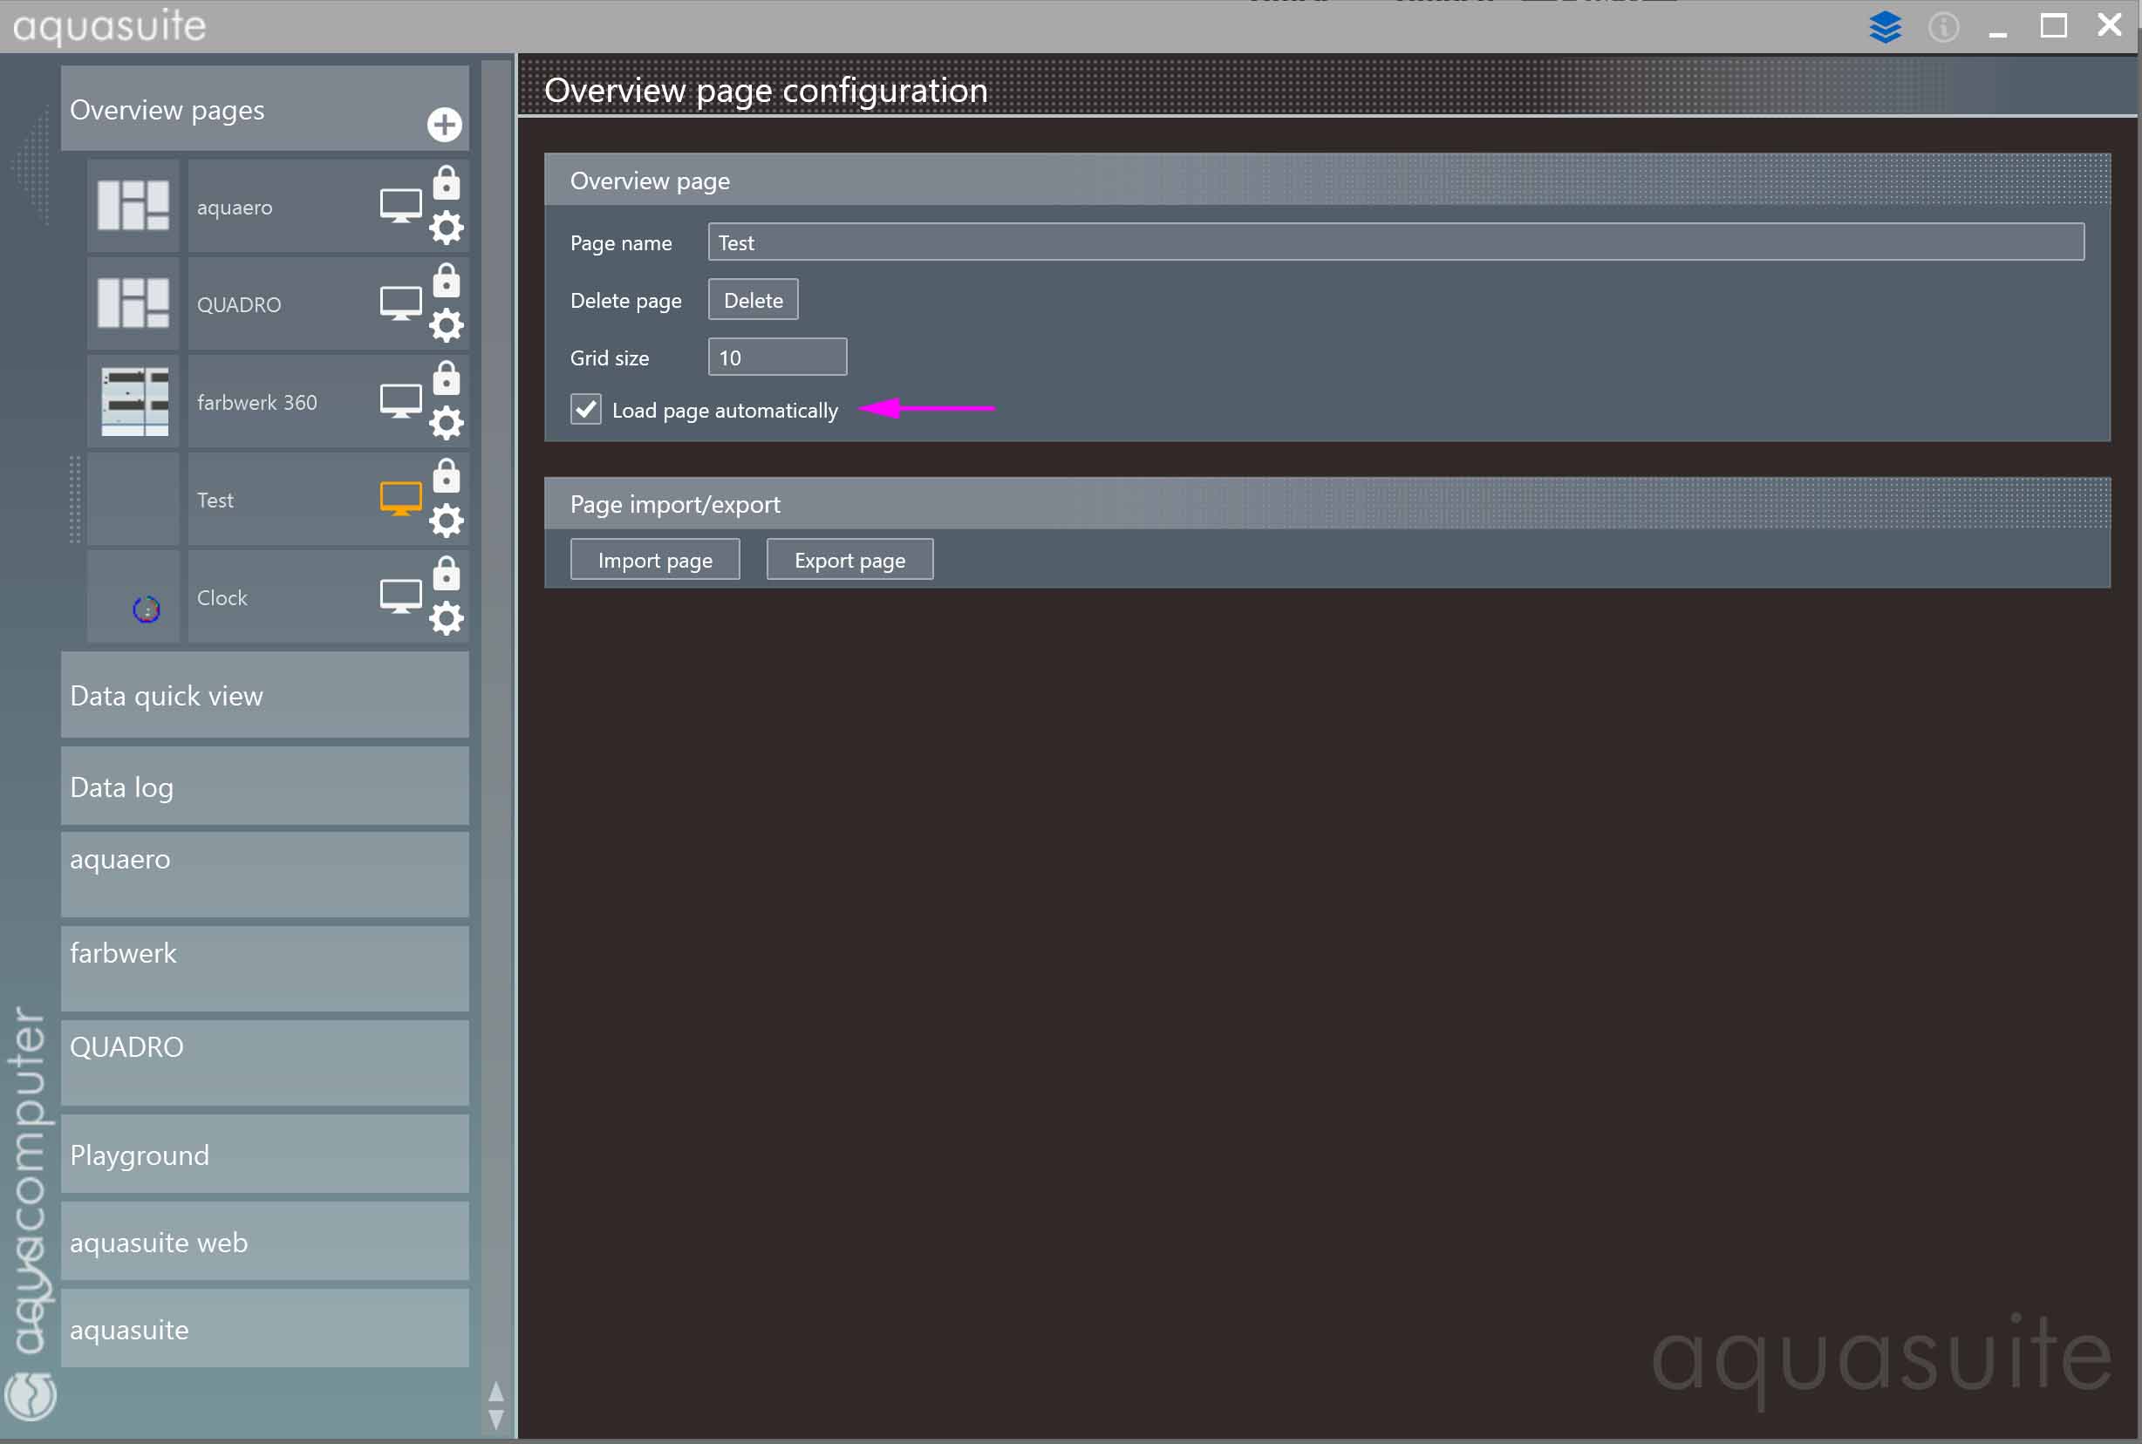
Task: Click orange desktop monitor icon for Test page
Action: pos(400,498)
